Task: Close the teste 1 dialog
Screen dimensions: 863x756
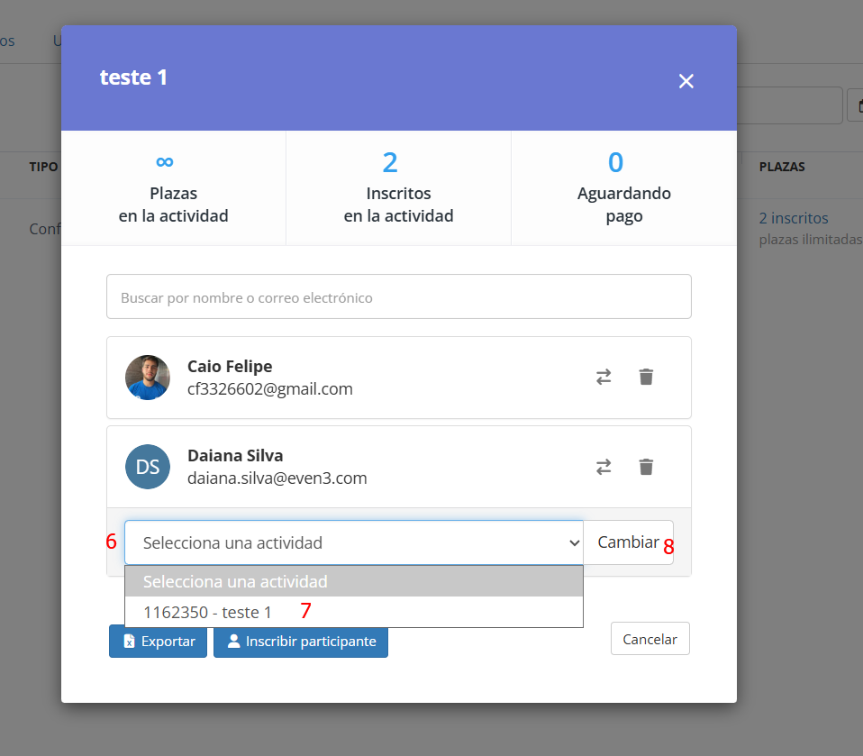Action: point(686,81)
